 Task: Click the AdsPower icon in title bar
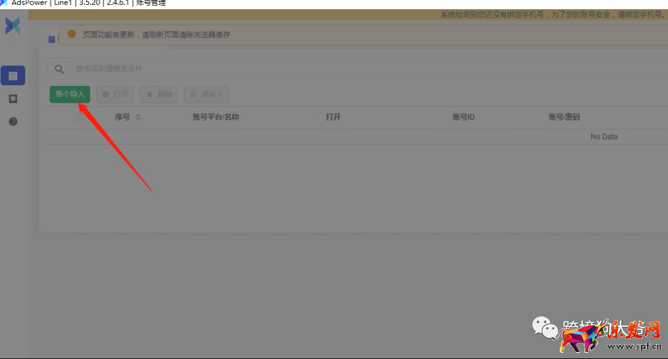[x=4, y=3]
